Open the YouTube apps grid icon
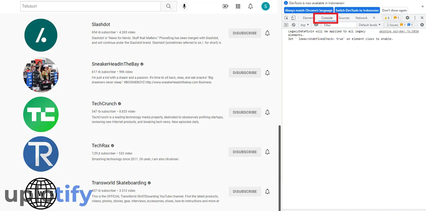 (238, 6)
